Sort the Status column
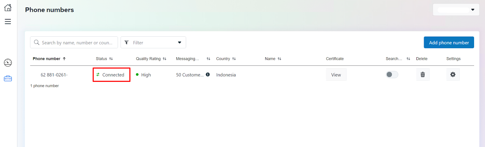485x147 pixels. 111,59
